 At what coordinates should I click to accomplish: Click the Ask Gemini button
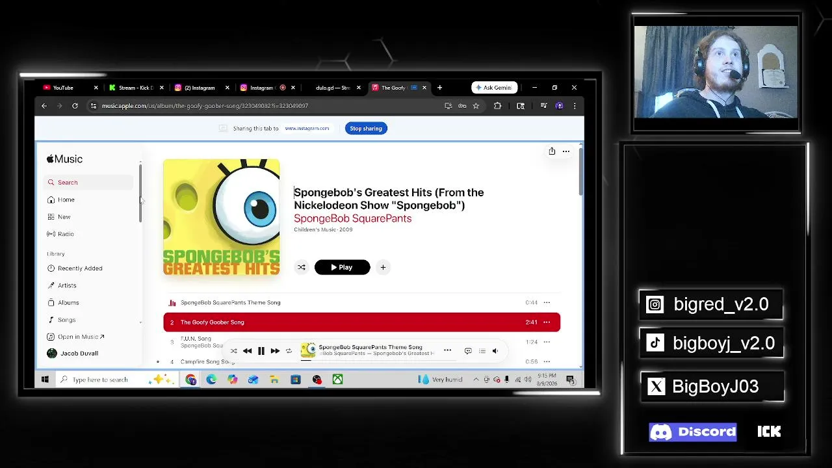click(494, 88)
